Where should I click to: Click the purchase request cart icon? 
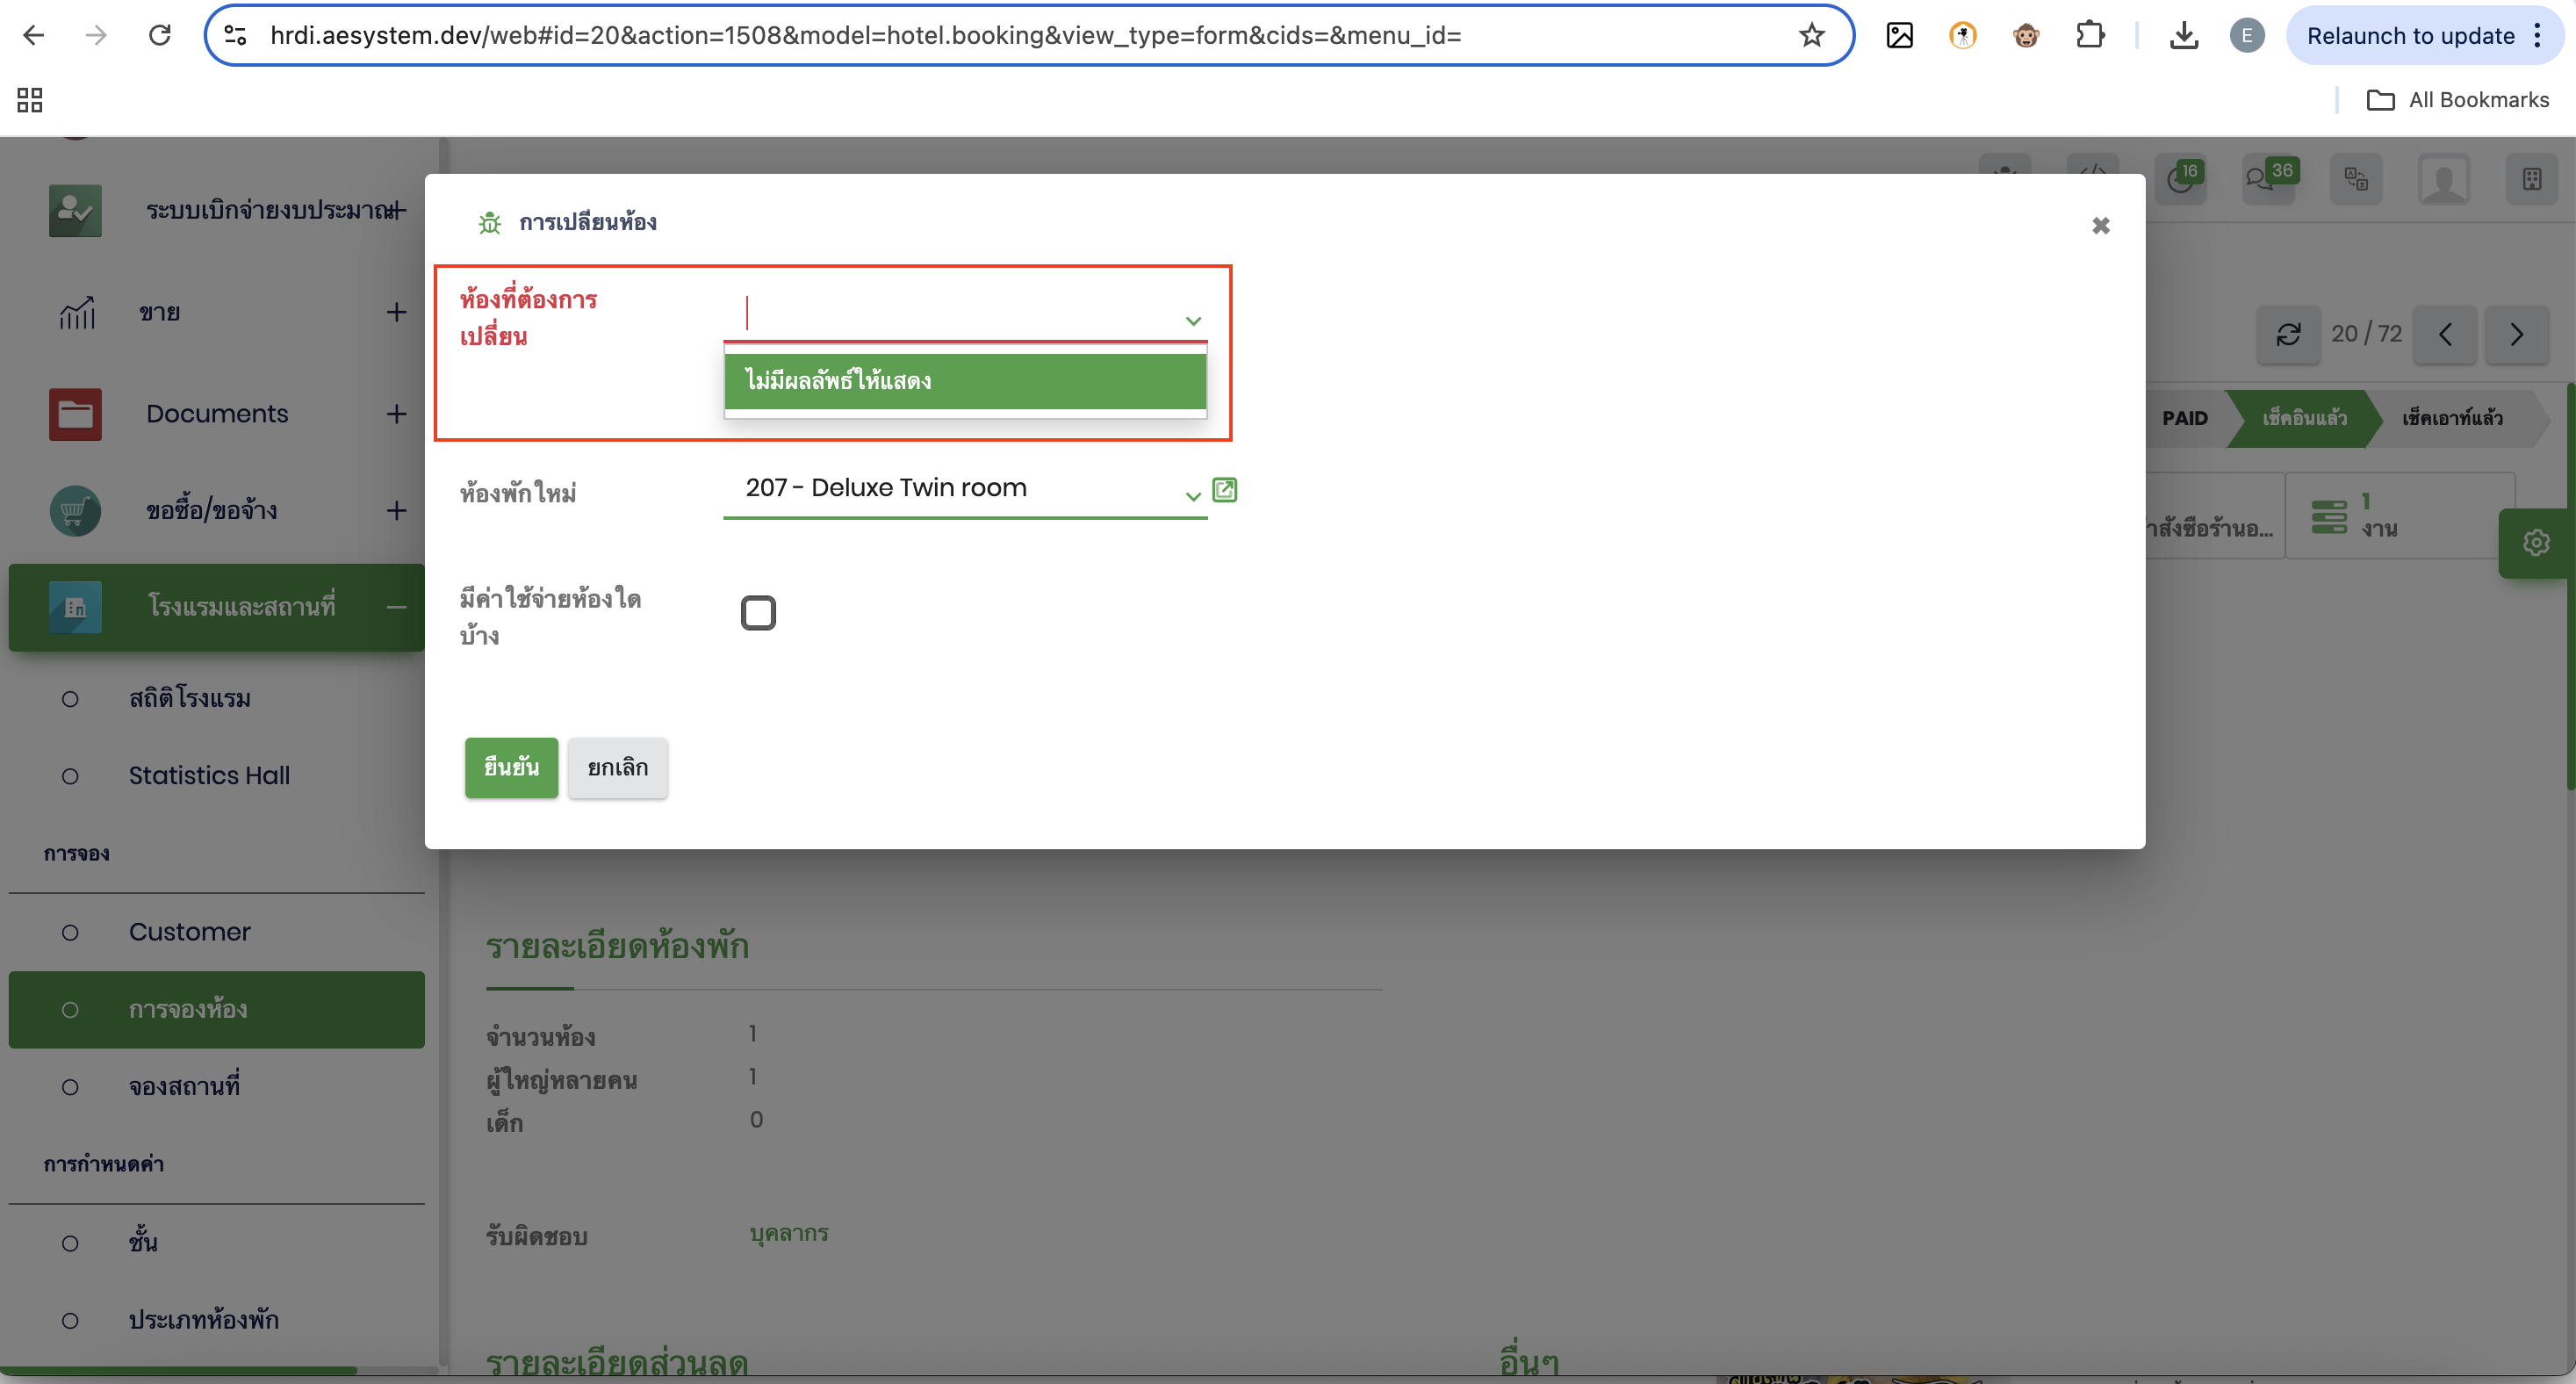click(75, 510)
